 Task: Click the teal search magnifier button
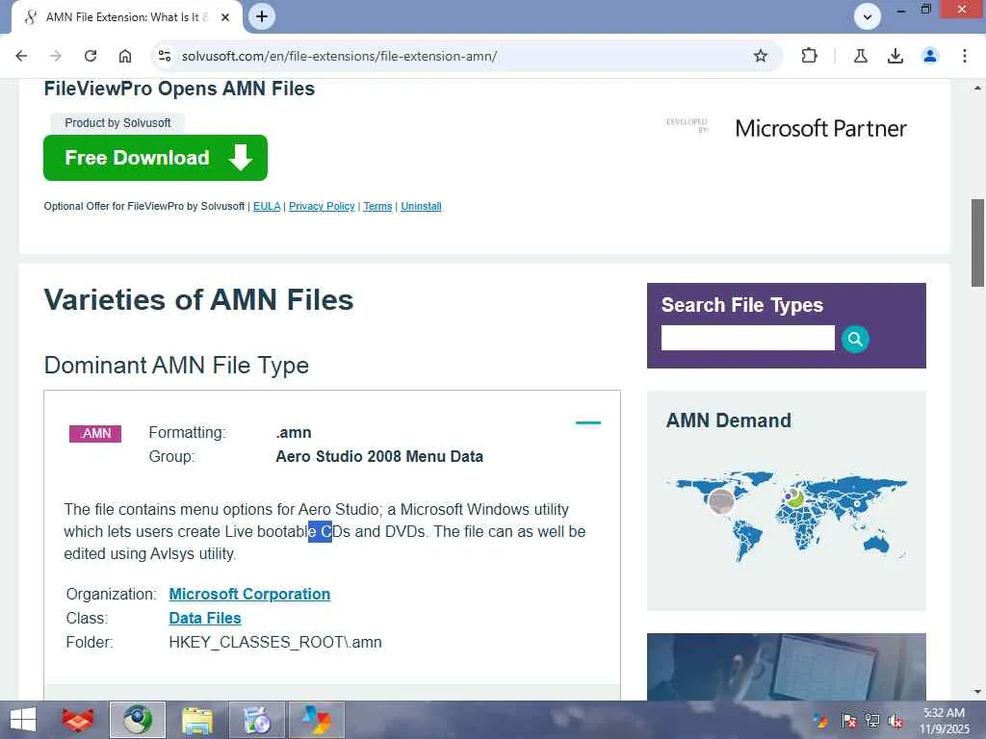tap(855, 339)
